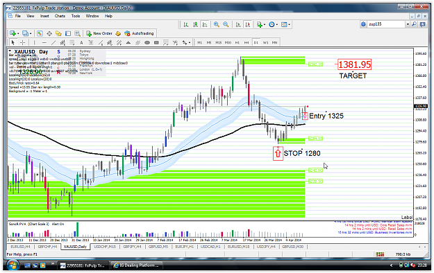The height and width of the screenshot is (273, 434).
Task: Open the chat bubble icon
Action: click(x=423, y=24)
